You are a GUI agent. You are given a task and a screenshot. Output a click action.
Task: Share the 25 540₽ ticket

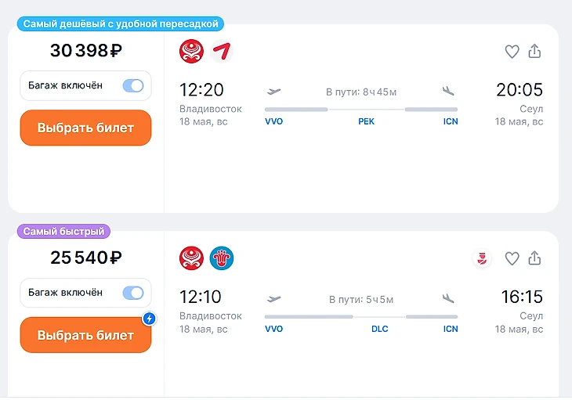535,258
